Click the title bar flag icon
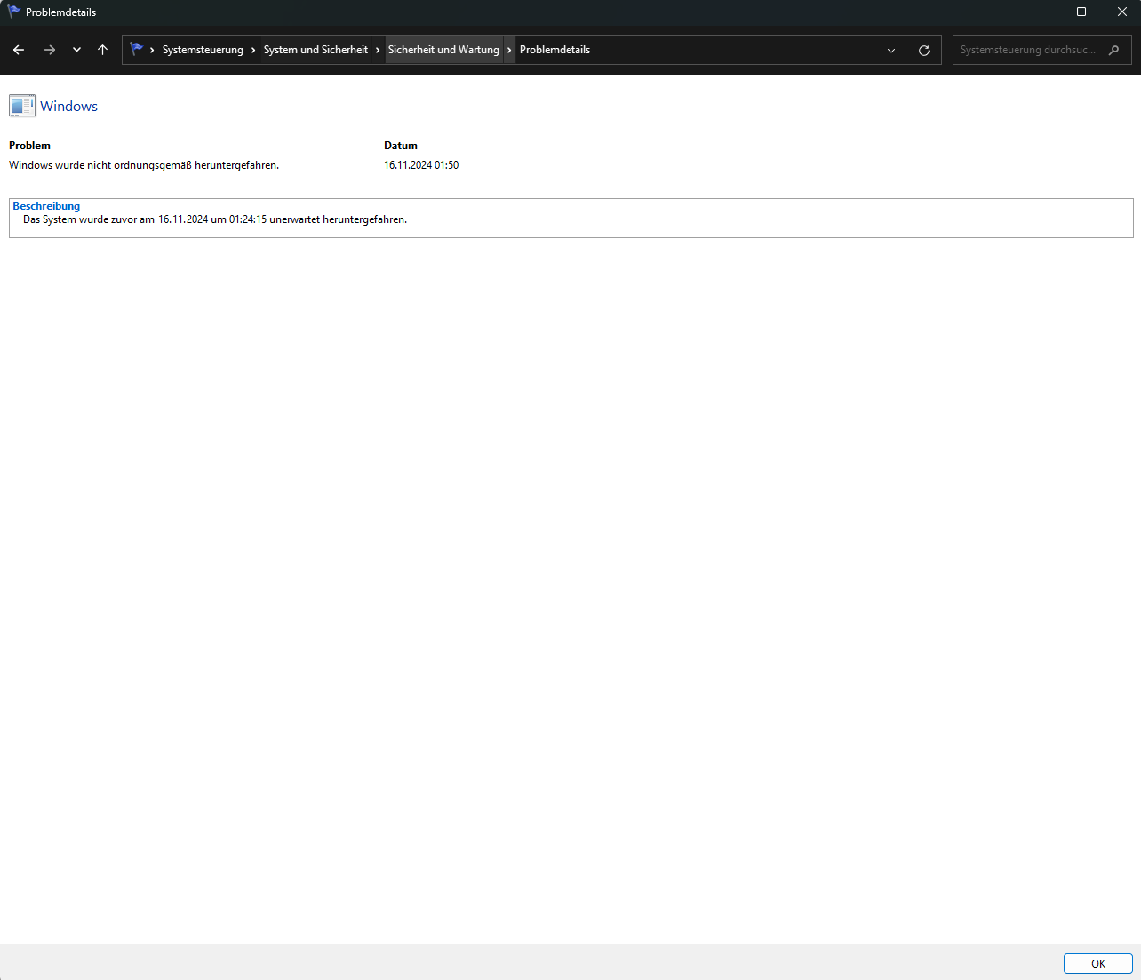The image size is (1141, 980). pyautogui.click(x=13, y=12)
